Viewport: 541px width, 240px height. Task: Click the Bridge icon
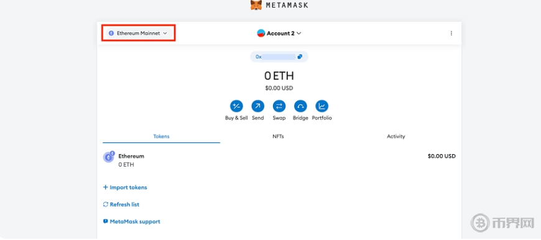pos(300,106)
